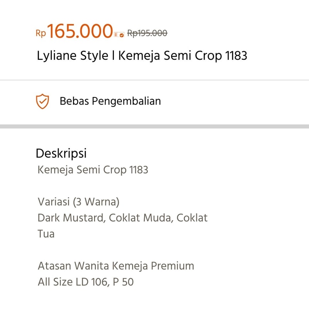The image size is (309, 309).
Task: Tap the brand name Lyliane Style
Action: click(73, 56)
